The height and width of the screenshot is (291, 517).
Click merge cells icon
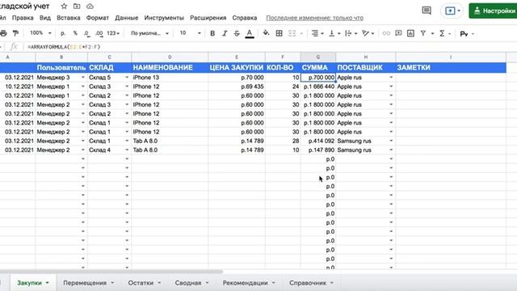(x=292, y=33)
